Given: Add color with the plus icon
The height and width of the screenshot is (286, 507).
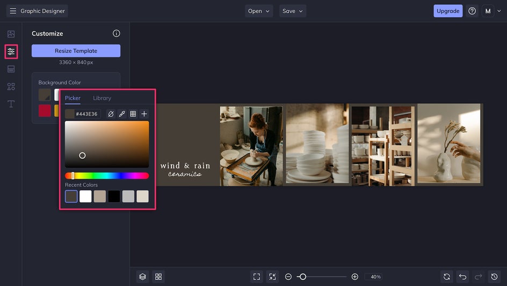Looking at the screenshot, I should (144, 114).
